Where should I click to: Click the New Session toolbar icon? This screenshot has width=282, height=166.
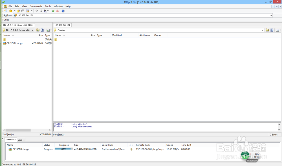[6, 11]
